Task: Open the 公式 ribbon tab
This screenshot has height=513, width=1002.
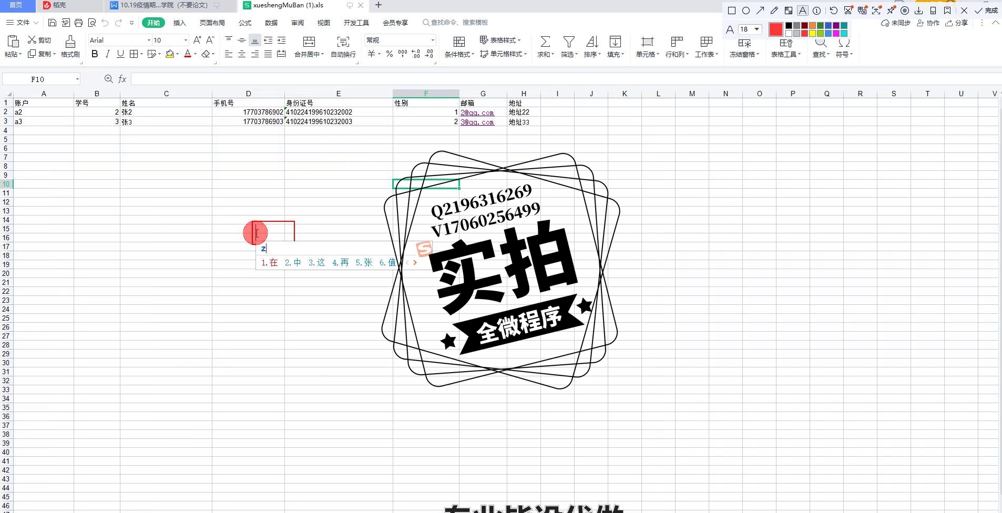Action: (245, 23)
